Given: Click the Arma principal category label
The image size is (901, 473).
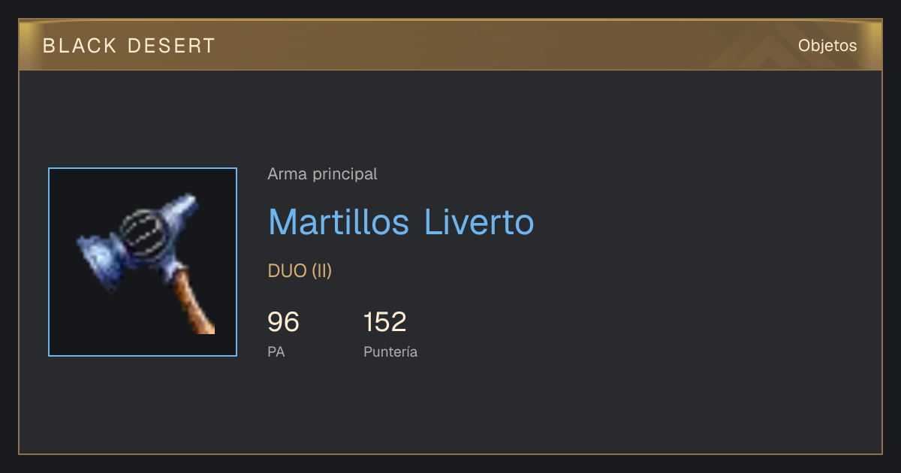Looking at the screenshot, I should [322, 174].
